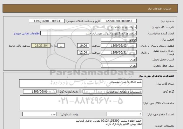Open the اطلاعات تماس خریدار link
This screenshot has height=129, width=183.
click(x=27, y=34)
